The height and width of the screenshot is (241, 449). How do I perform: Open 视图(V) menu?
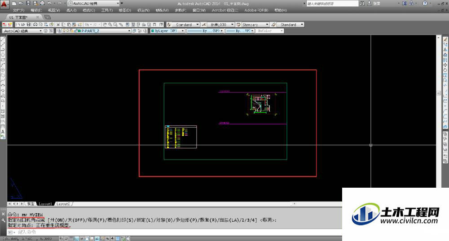(x=54, y=10)
